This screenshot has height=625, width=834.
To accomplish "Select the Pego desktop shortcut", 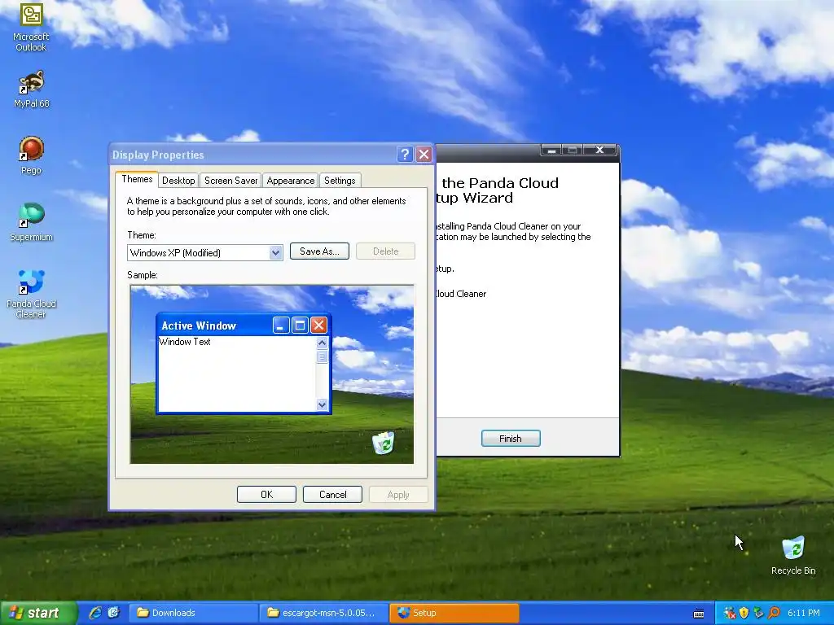I will [31, 155].
